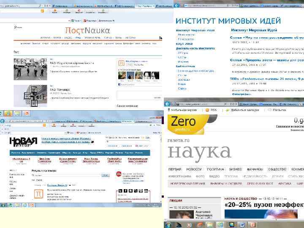
Task: Open Клуб 2050 in the Institute sidebar
Action: pyautogui.click(x=184, y=44)
